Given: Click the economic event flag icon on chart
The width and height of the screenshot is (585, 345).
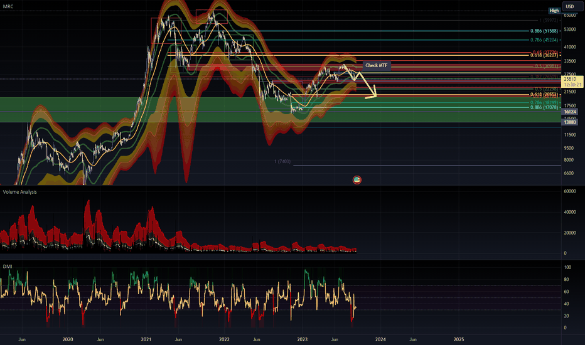Looking at the screenshot, I should [357, 180].
